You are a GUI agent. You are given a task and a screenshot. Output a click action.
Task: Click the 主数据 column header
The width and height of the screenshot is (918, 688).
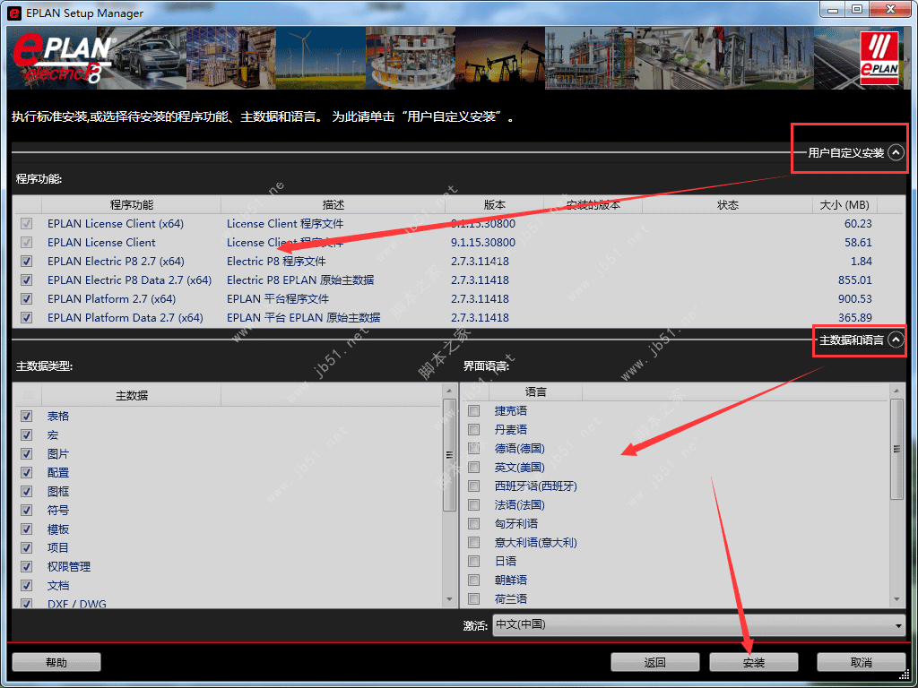131,395
